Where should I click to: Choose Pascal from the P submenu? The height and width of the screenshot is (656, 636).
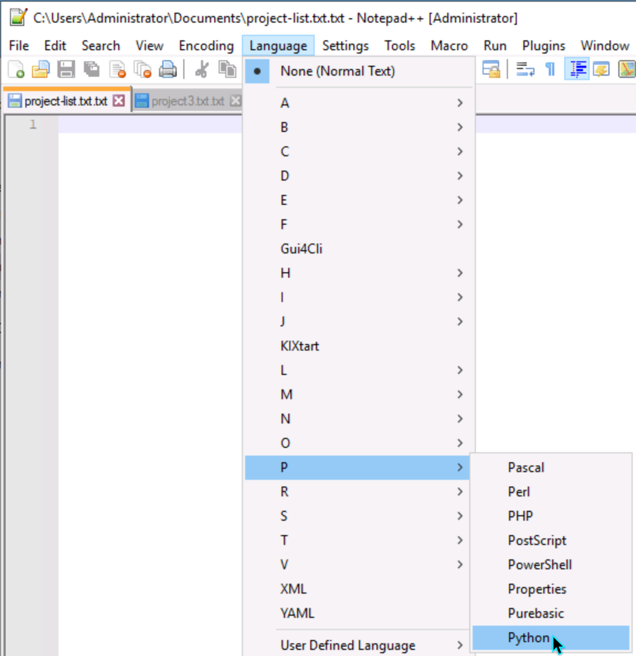(x=551, y=467)
